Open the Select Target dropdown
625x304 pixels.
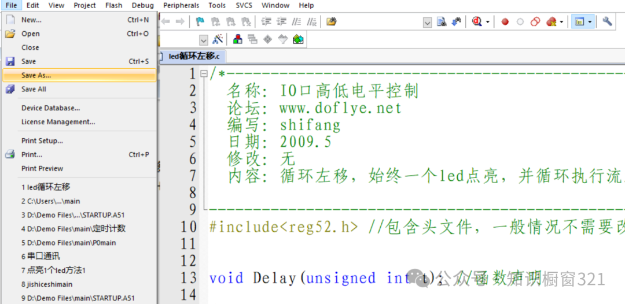pyautogui.click(x=204, y=40)
